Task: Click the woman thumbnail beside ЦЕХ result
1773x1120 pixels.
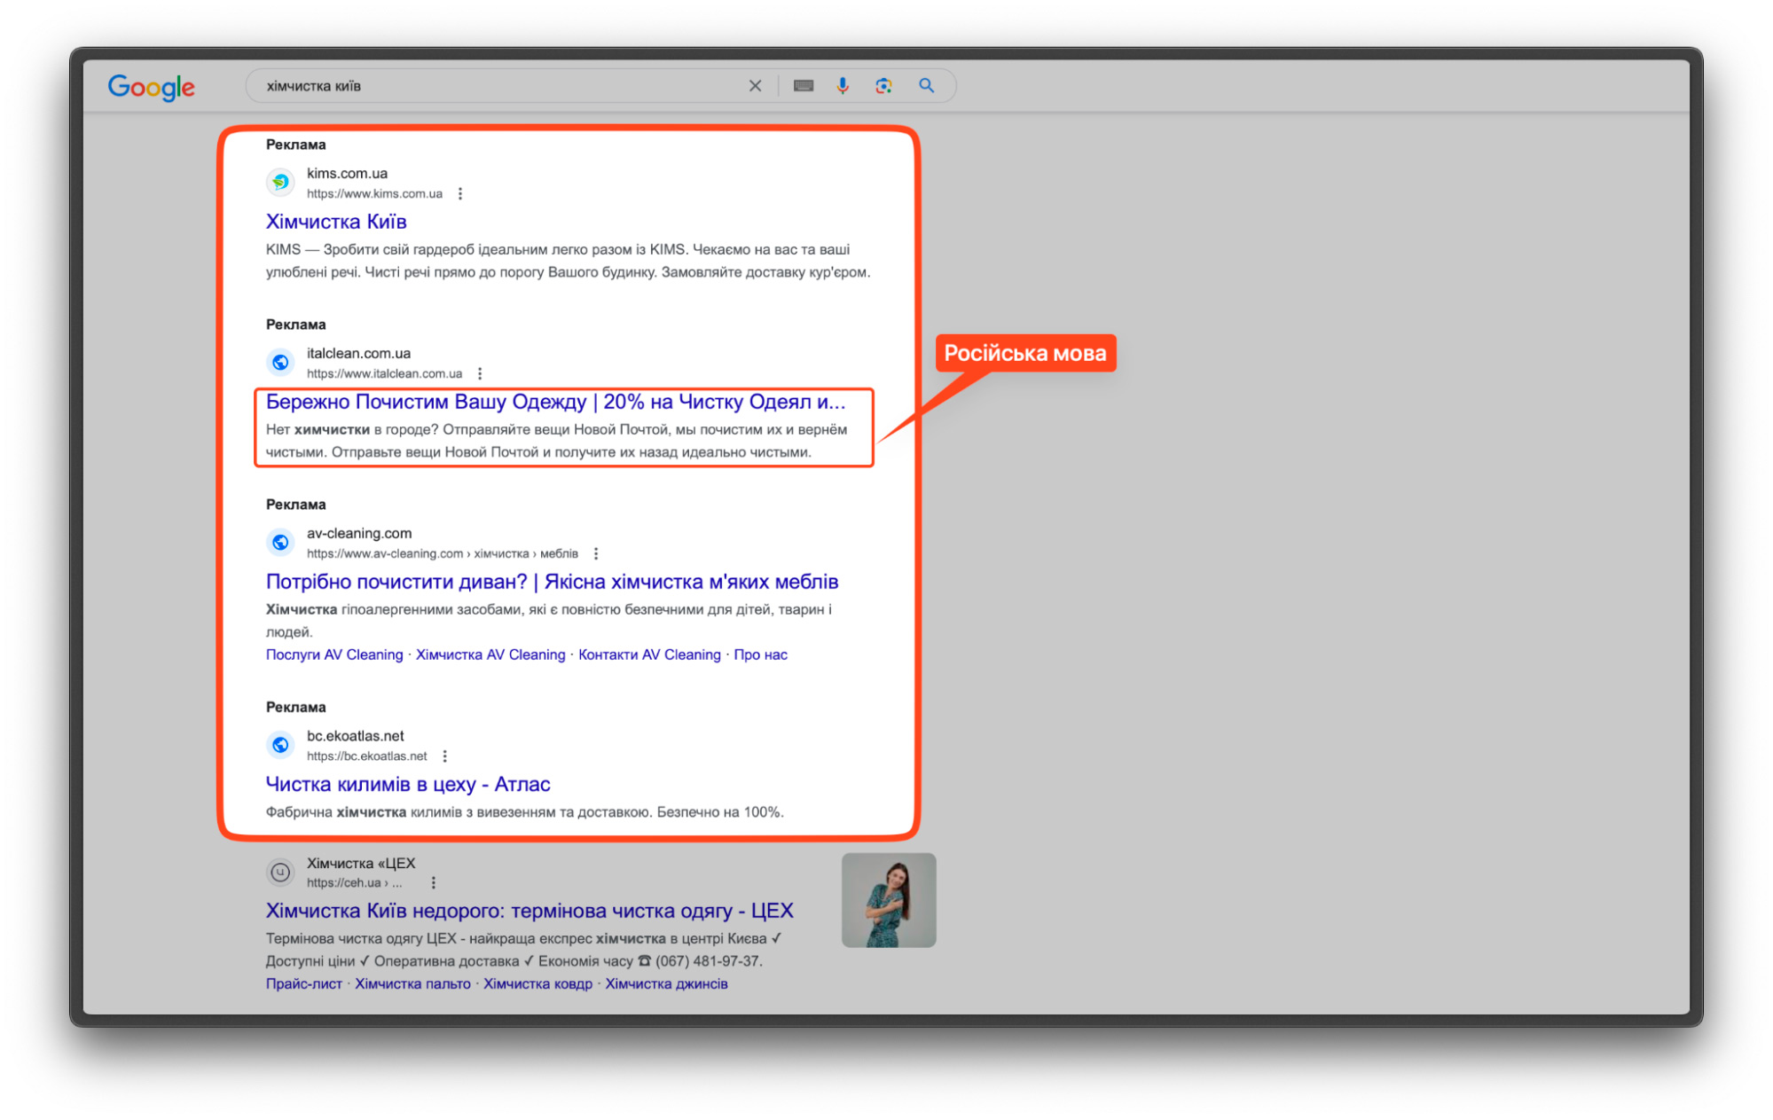Action: pos(889,901)
